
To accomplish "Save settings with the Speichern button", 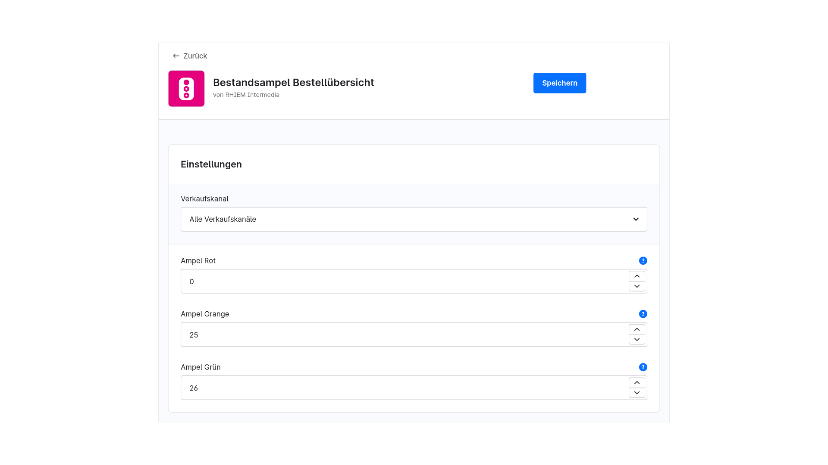I will (560, 83).
